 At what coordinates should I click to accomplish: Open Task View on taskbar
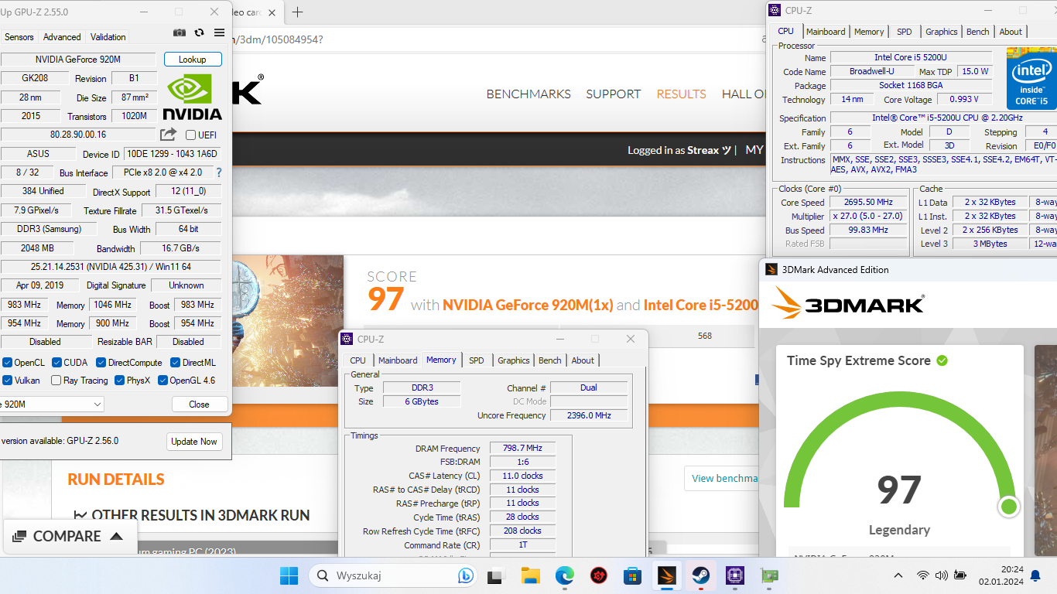495,575
